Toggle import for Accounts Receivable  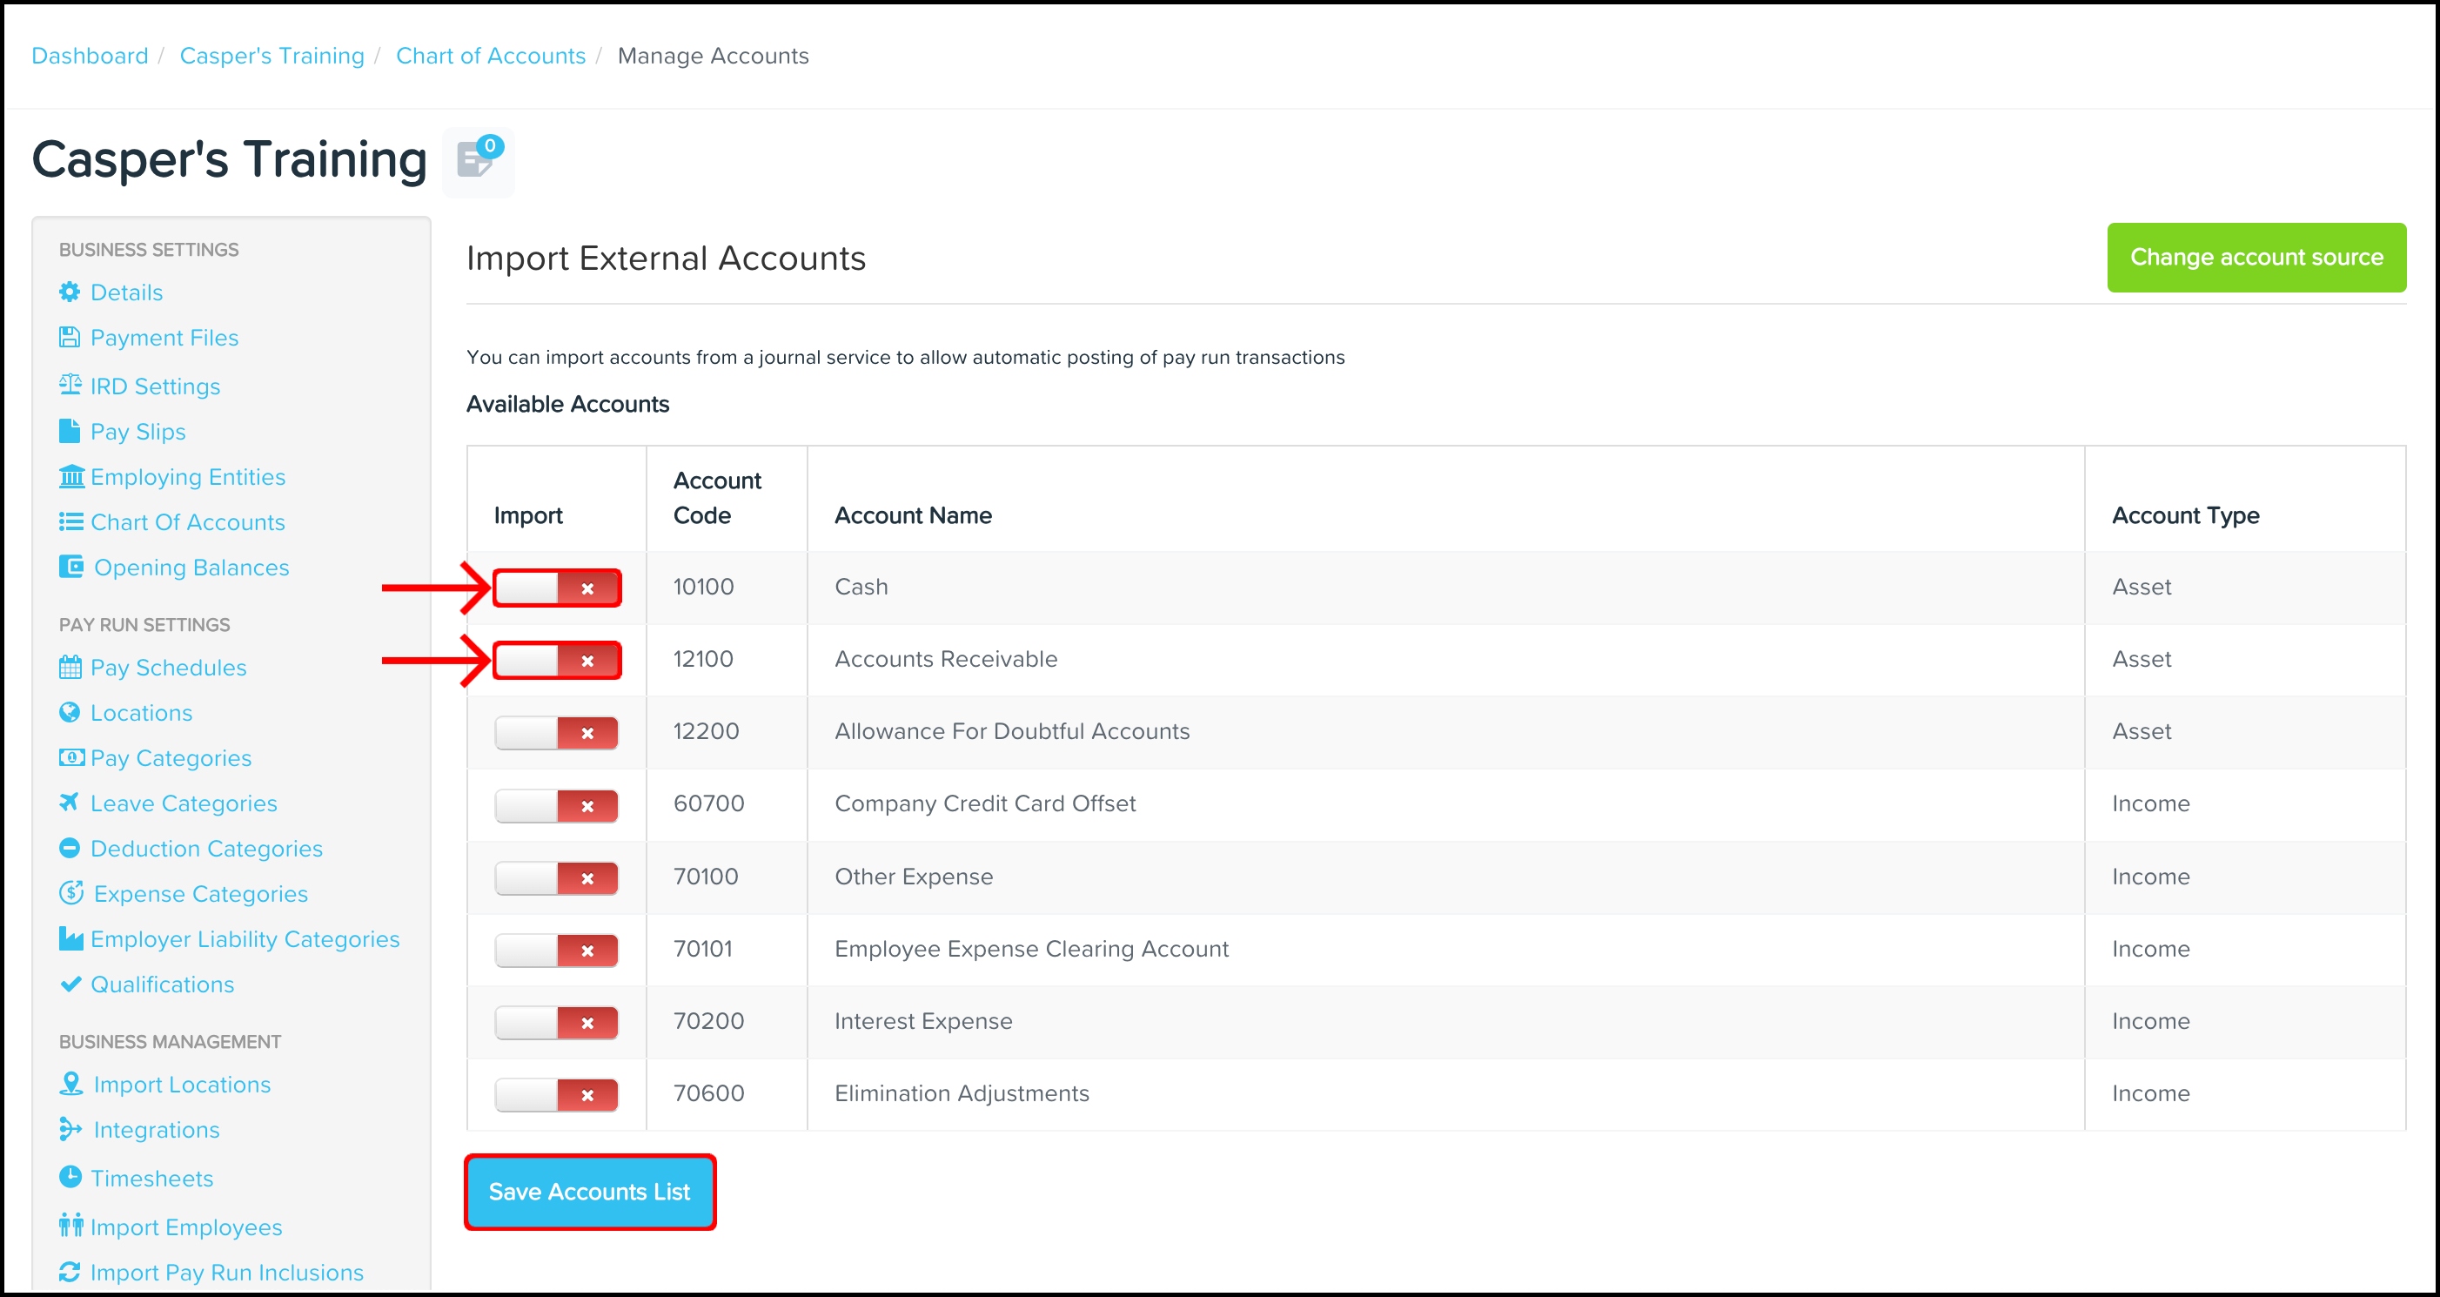[x=556, y=661]
